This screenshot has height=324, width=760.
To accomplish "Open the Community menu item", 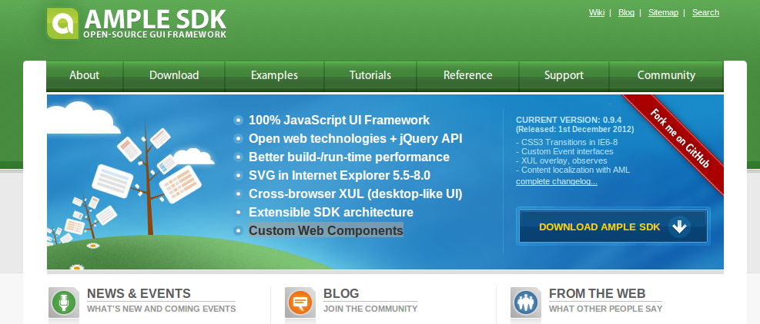I will coord(666,75).
